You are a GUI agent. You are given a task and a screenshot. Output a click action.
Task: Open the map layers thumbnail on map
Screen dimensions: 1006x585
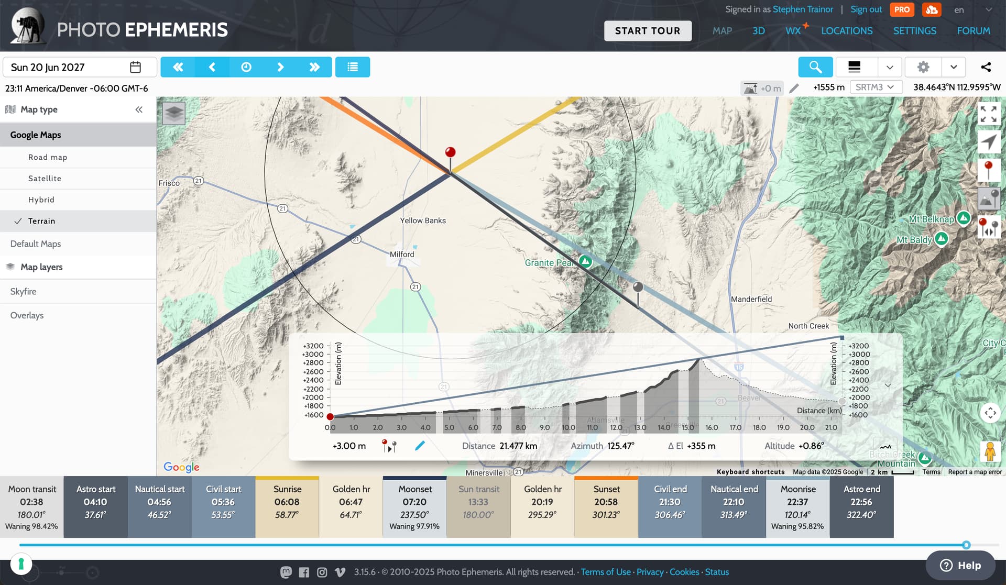pos(174,113)
